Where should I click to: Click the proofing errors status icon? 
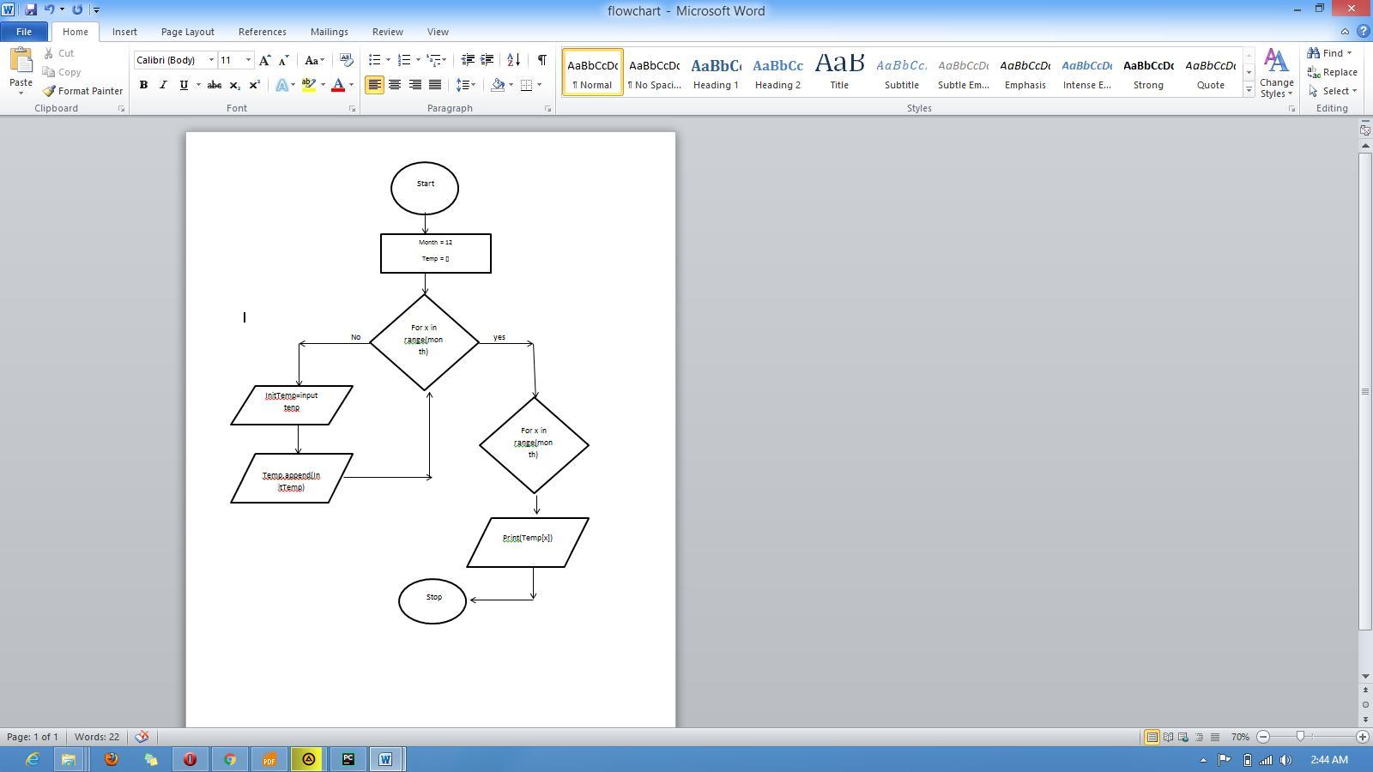(x=142, y=737)
